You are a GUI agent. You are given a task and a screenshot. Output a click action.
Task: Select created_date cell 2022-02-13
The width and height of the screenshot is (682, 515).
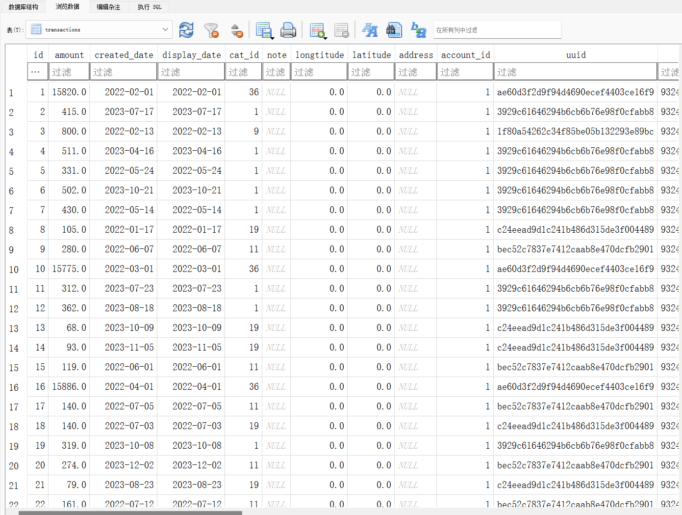(x=124, y=131)
